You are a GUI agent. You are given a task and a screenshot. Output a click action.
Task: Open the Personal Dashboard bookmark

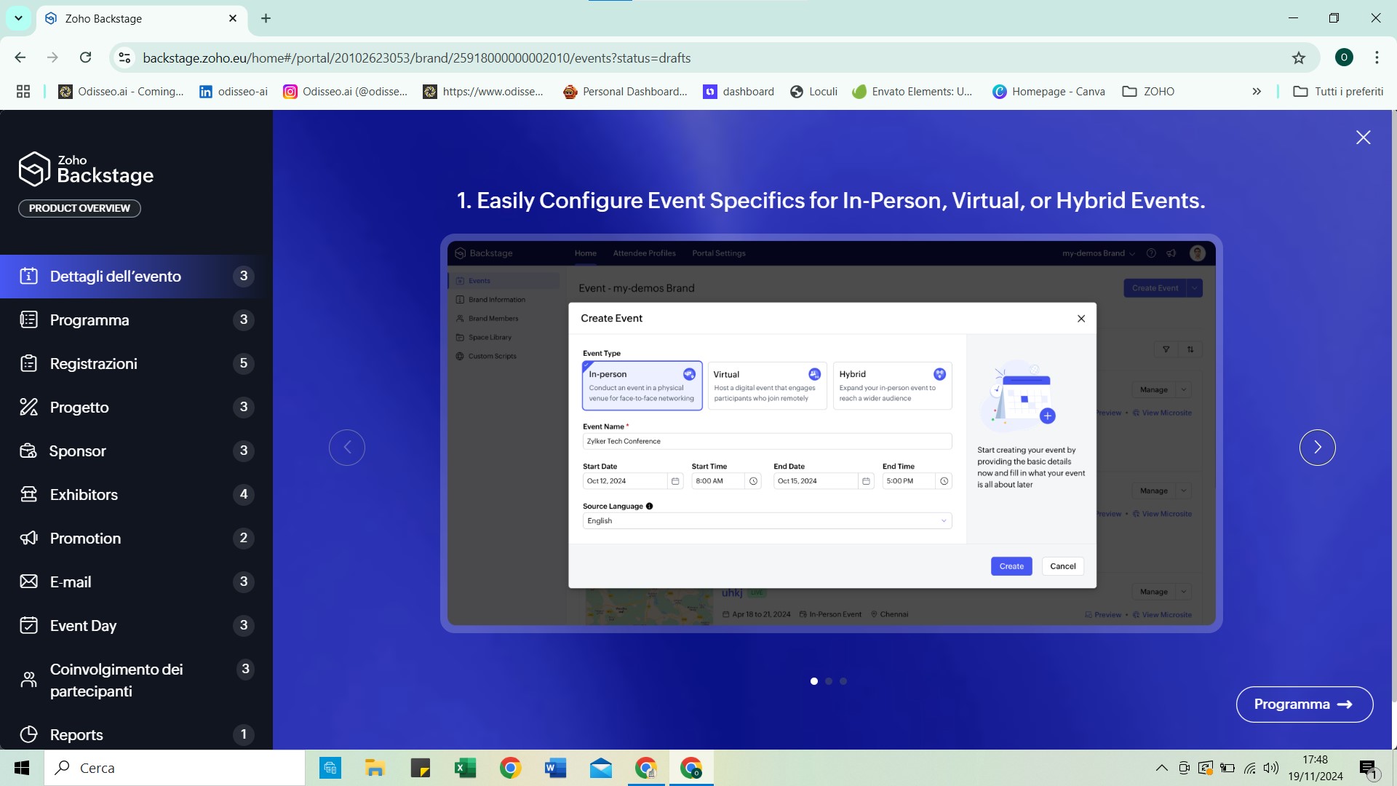tap(625, 91)
